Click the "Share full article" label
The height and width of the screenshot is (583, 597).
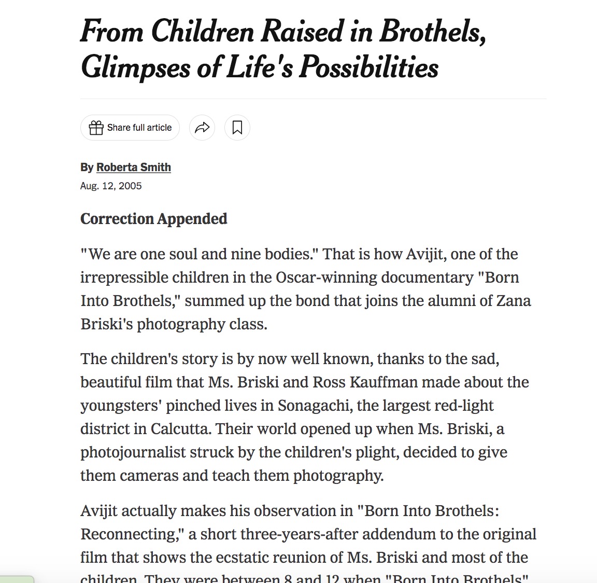point(139,128)
